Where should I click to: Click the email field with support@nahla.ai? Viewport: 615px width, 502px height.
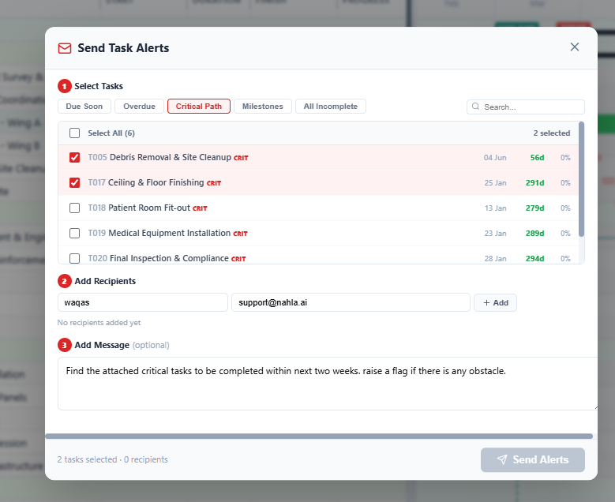click(351, 302)
